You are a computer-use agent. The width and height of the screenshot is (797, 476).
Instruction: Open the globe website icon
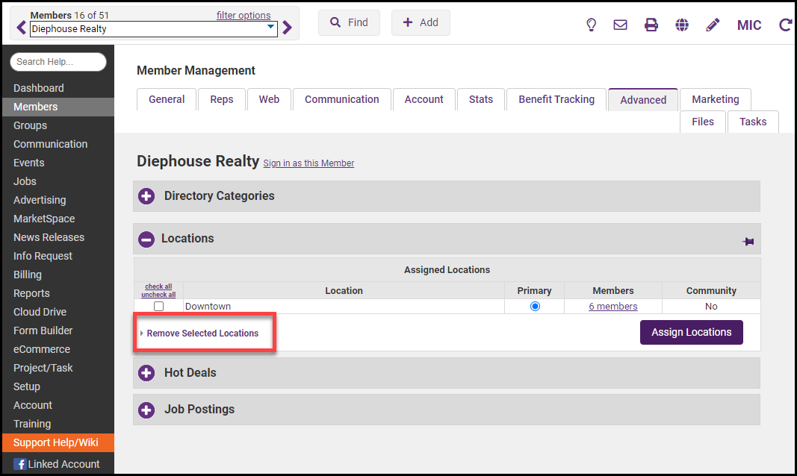coord(682,25)
